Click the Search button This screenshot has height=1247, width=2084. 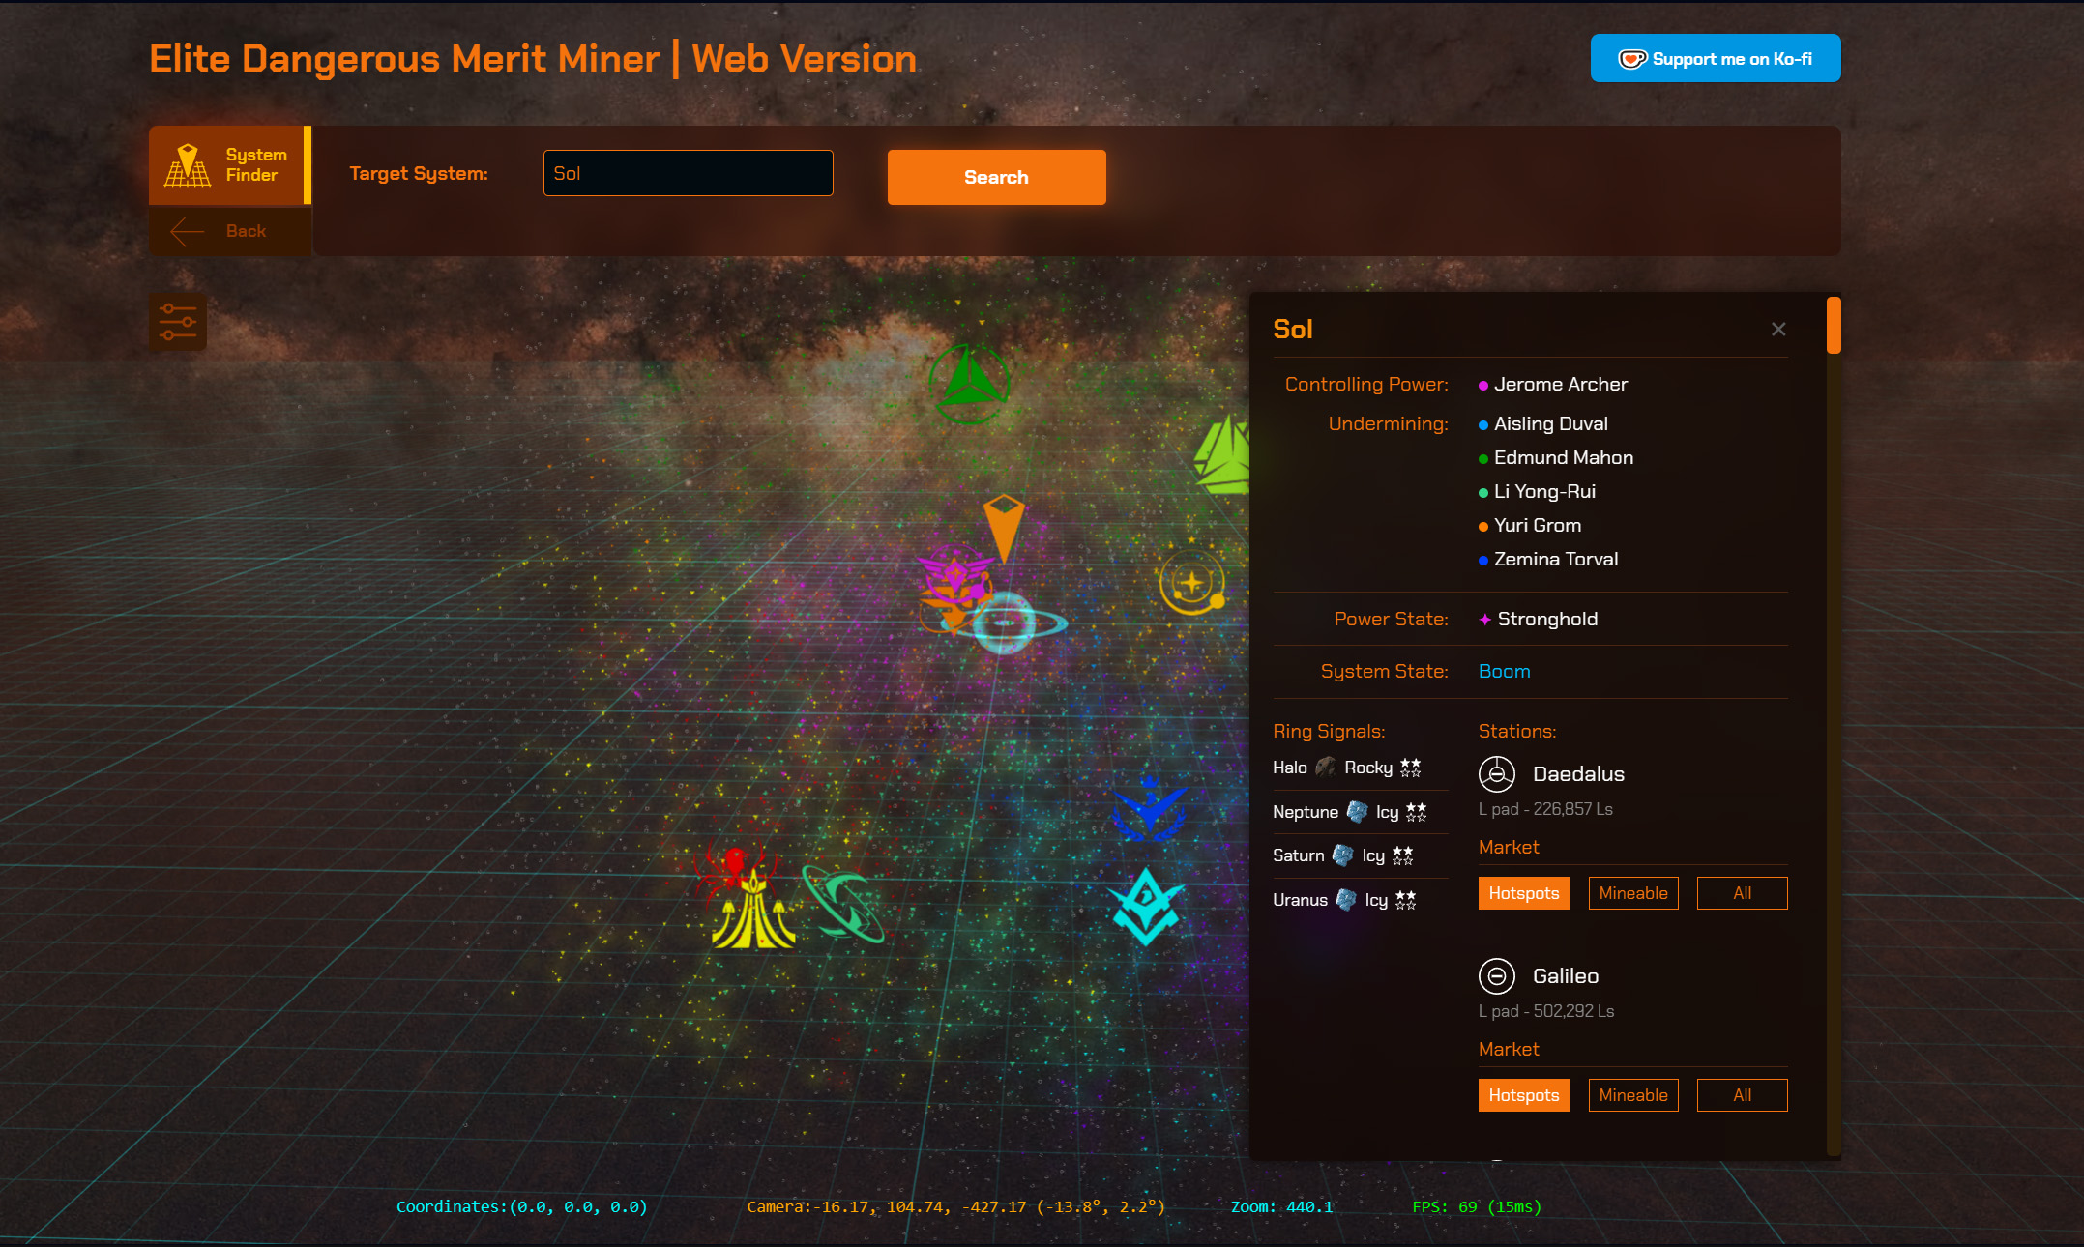(x=997, y=177)
